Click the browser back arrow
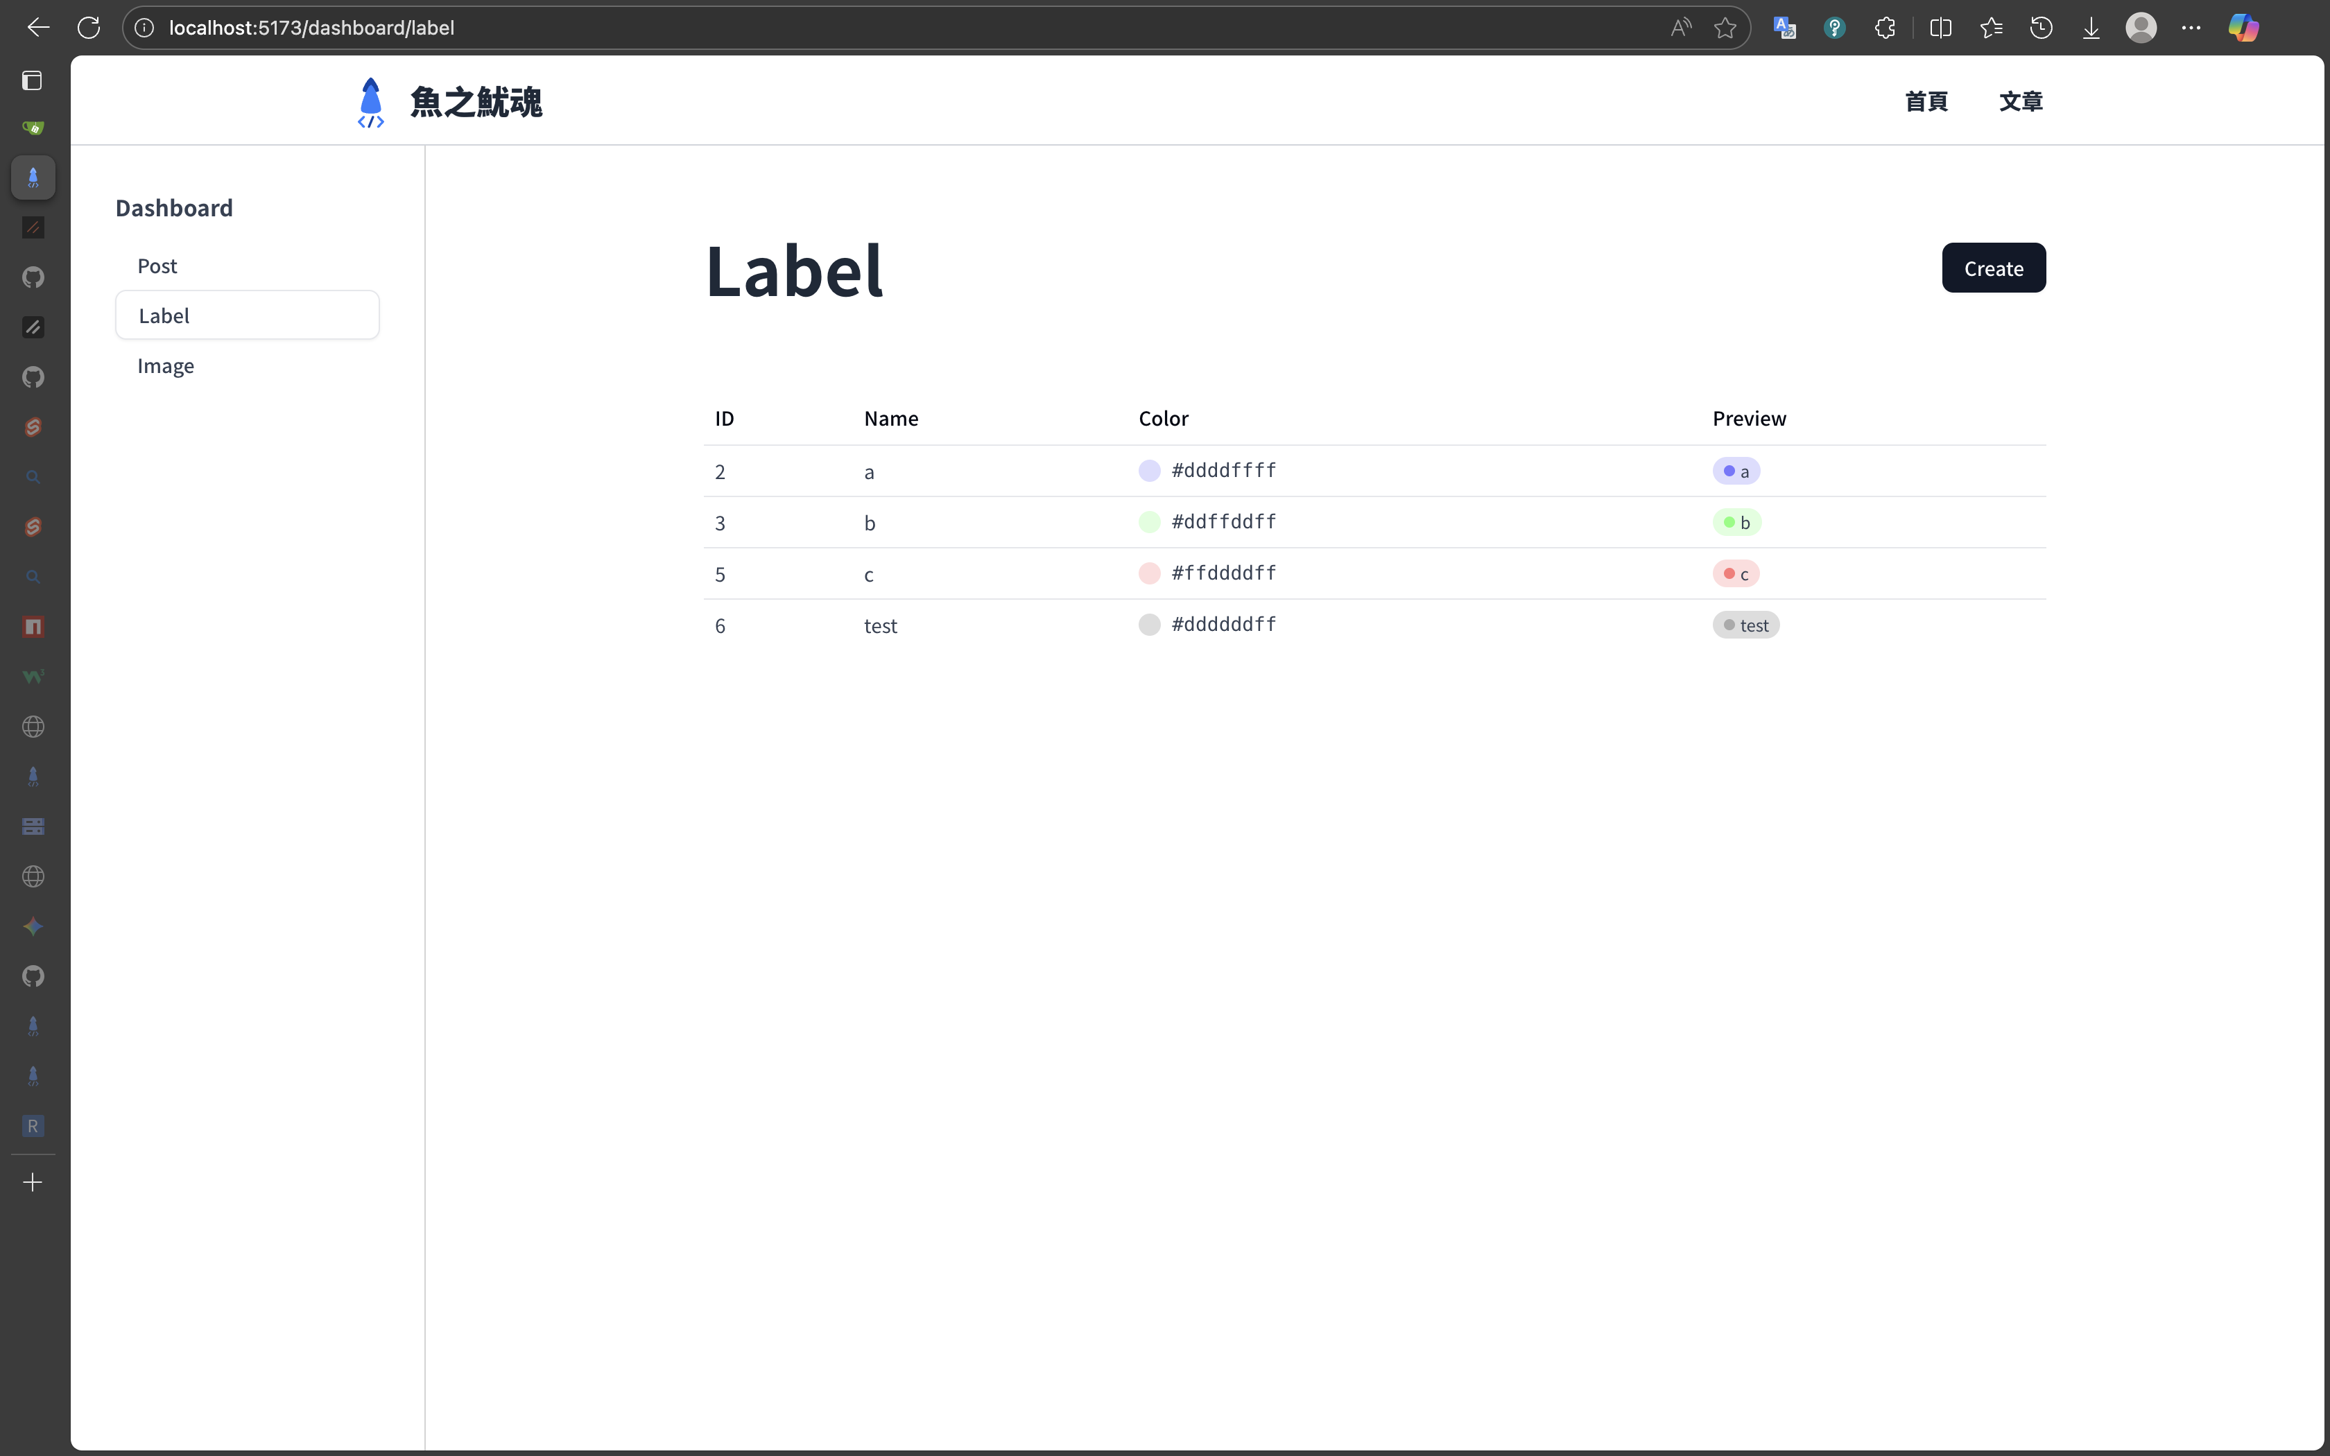This screenshot has height=1456, width=2330. coord(39,28)
